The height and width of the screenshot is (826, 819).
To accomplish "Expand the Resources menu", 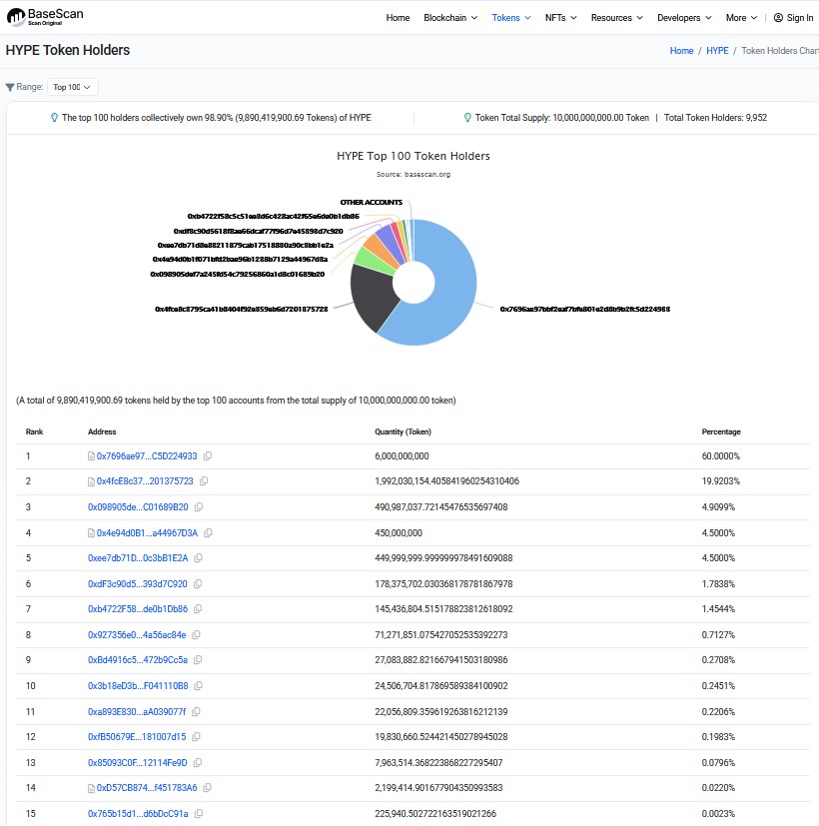I will (x=617, y=18).
